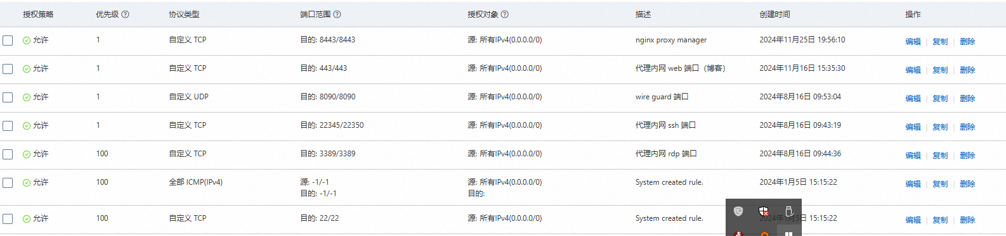This screenshot has height=236, width=1006.
Task: Click the green 允许 icon in the ICMP row
Action: [x=27, y=183]
